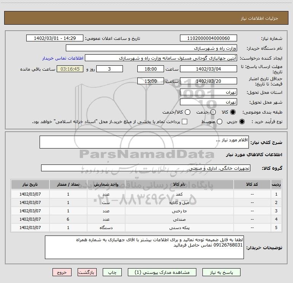
Task: Click the جا رختی item name
Action: tap(179, 211)
